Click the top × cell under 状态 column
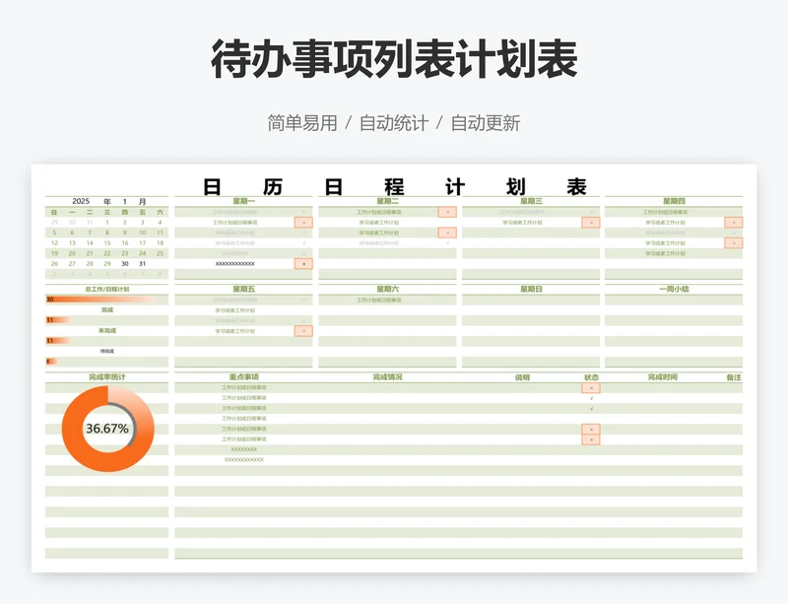The height and width of the screenshot is (604, 788). pyautogui.click(x=591, y=388)
